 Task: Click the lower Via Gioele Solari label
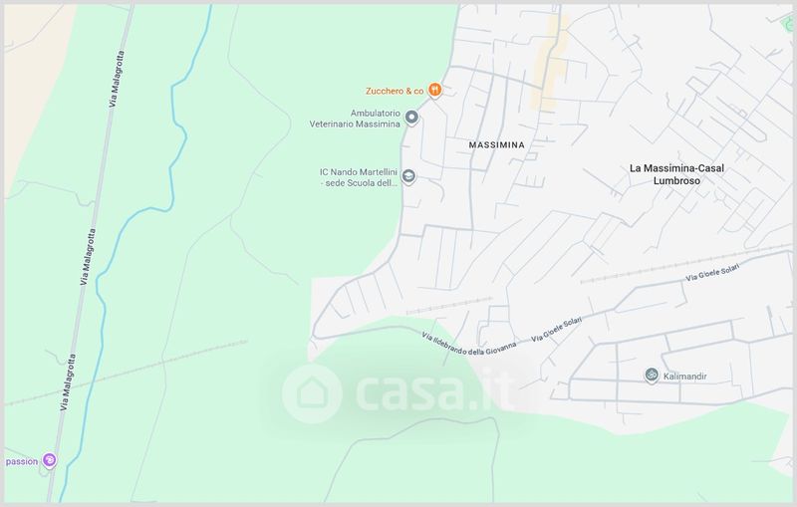click(x=557, y=330)
